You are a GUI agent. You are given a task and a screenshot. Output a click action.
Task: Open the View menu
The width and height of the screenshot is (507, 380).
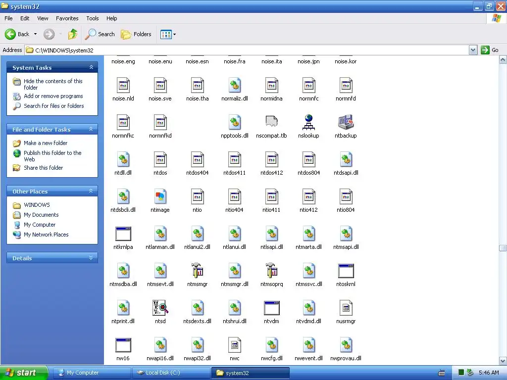[x=43, y=18]
